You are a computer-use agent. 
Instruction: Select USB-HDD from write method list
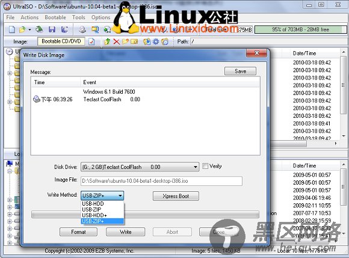[102, 203]
